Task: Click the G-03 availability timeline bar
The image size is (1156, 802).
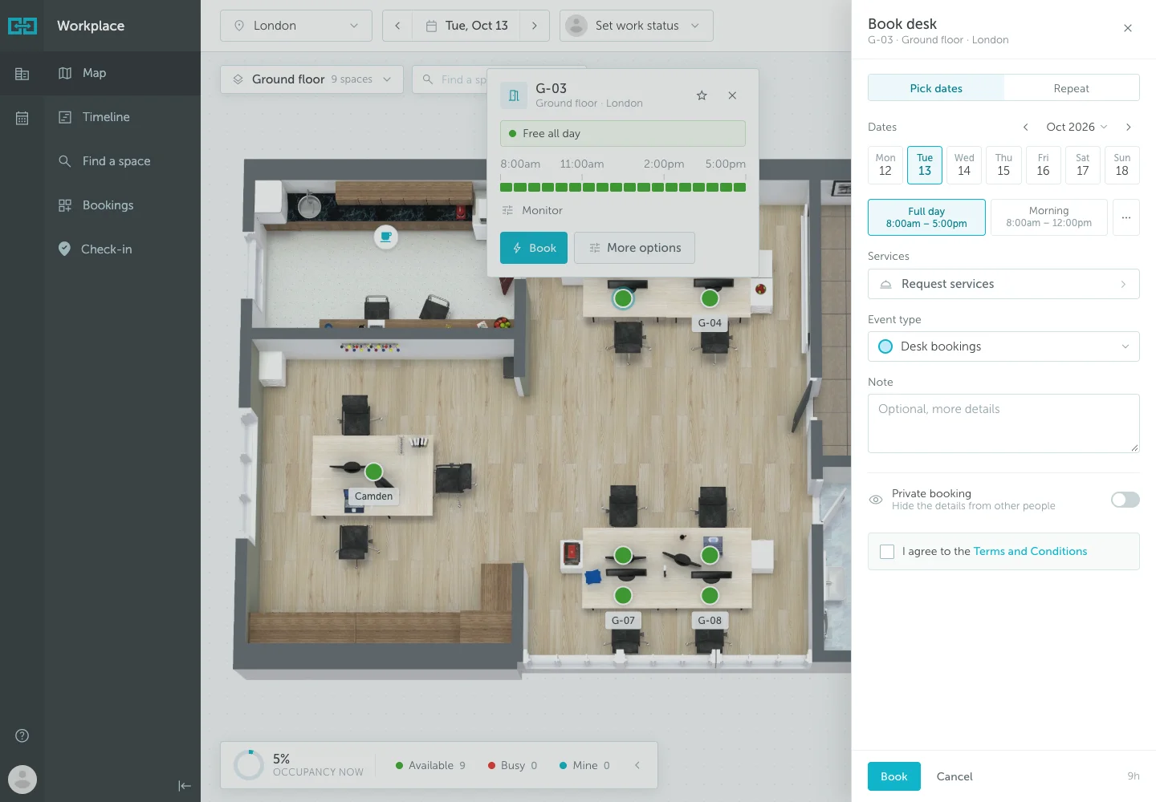Action: 623,187
